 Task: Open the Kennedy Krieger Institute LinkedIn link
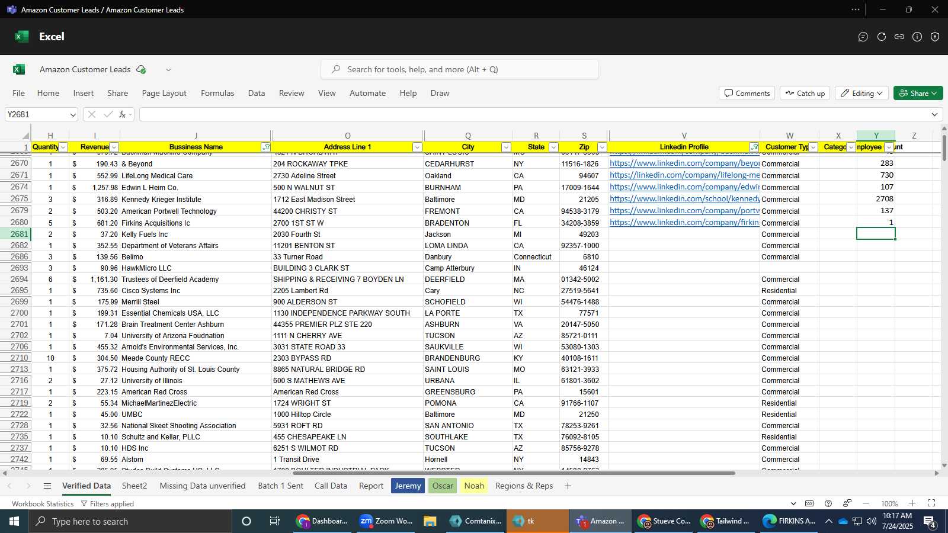point(684,199)
